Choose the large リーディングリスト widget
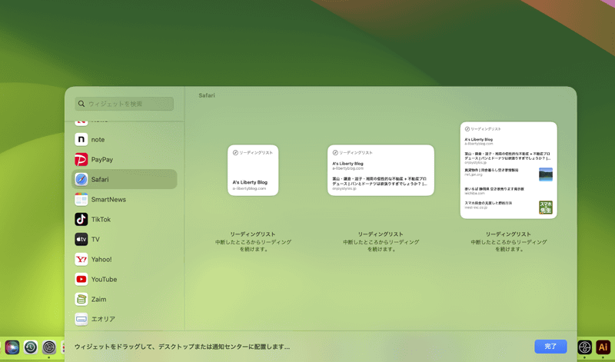The image size is (615, 362). tap(508, 170)
